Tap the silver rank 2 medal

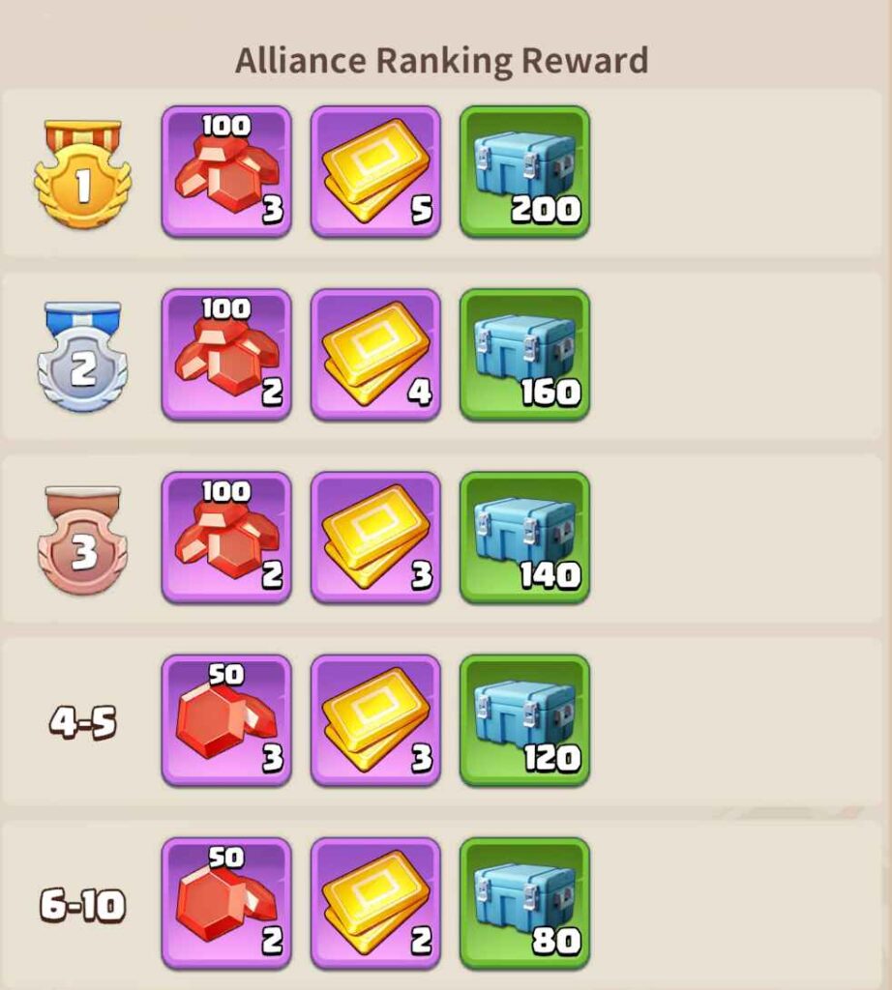tap(83, 357)
